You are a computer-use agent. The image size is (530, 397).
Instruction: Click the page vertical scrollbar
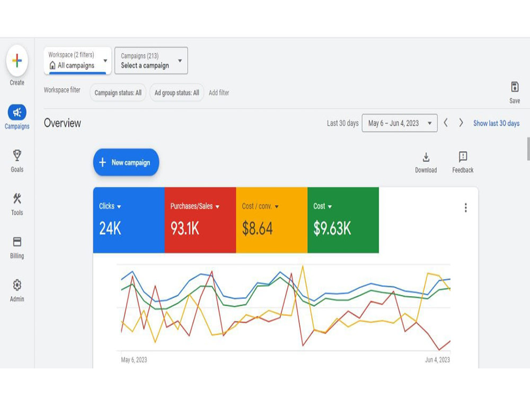pos(528,149)
